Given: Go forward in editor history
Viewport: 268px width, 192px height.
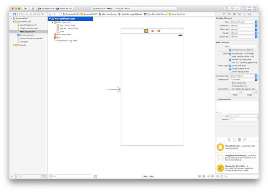Looking at the screenshot, I should click(59, 14).
